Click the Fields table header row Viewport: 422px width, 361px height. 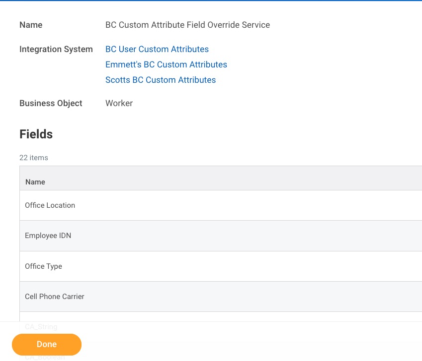tap(219, 178)
